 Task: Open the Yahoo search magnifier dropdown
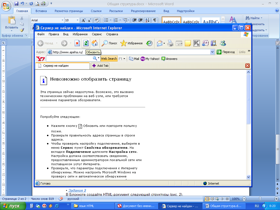click(98, 58)
